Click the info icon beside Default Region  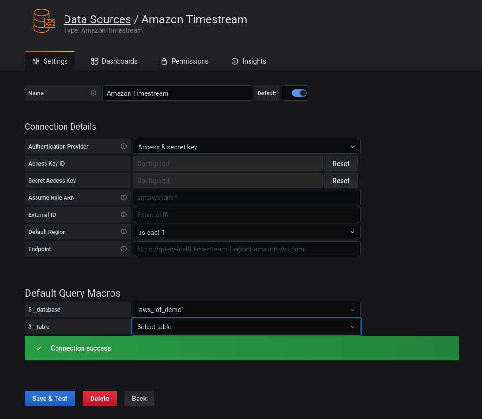(x=124, y=232)
